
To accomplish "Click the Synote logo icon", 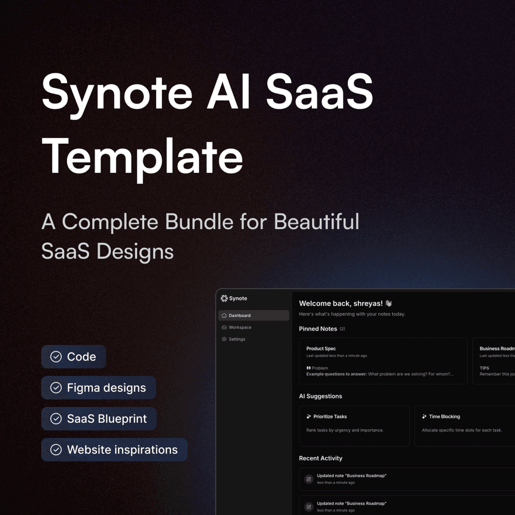I will [x=224, y=298].
